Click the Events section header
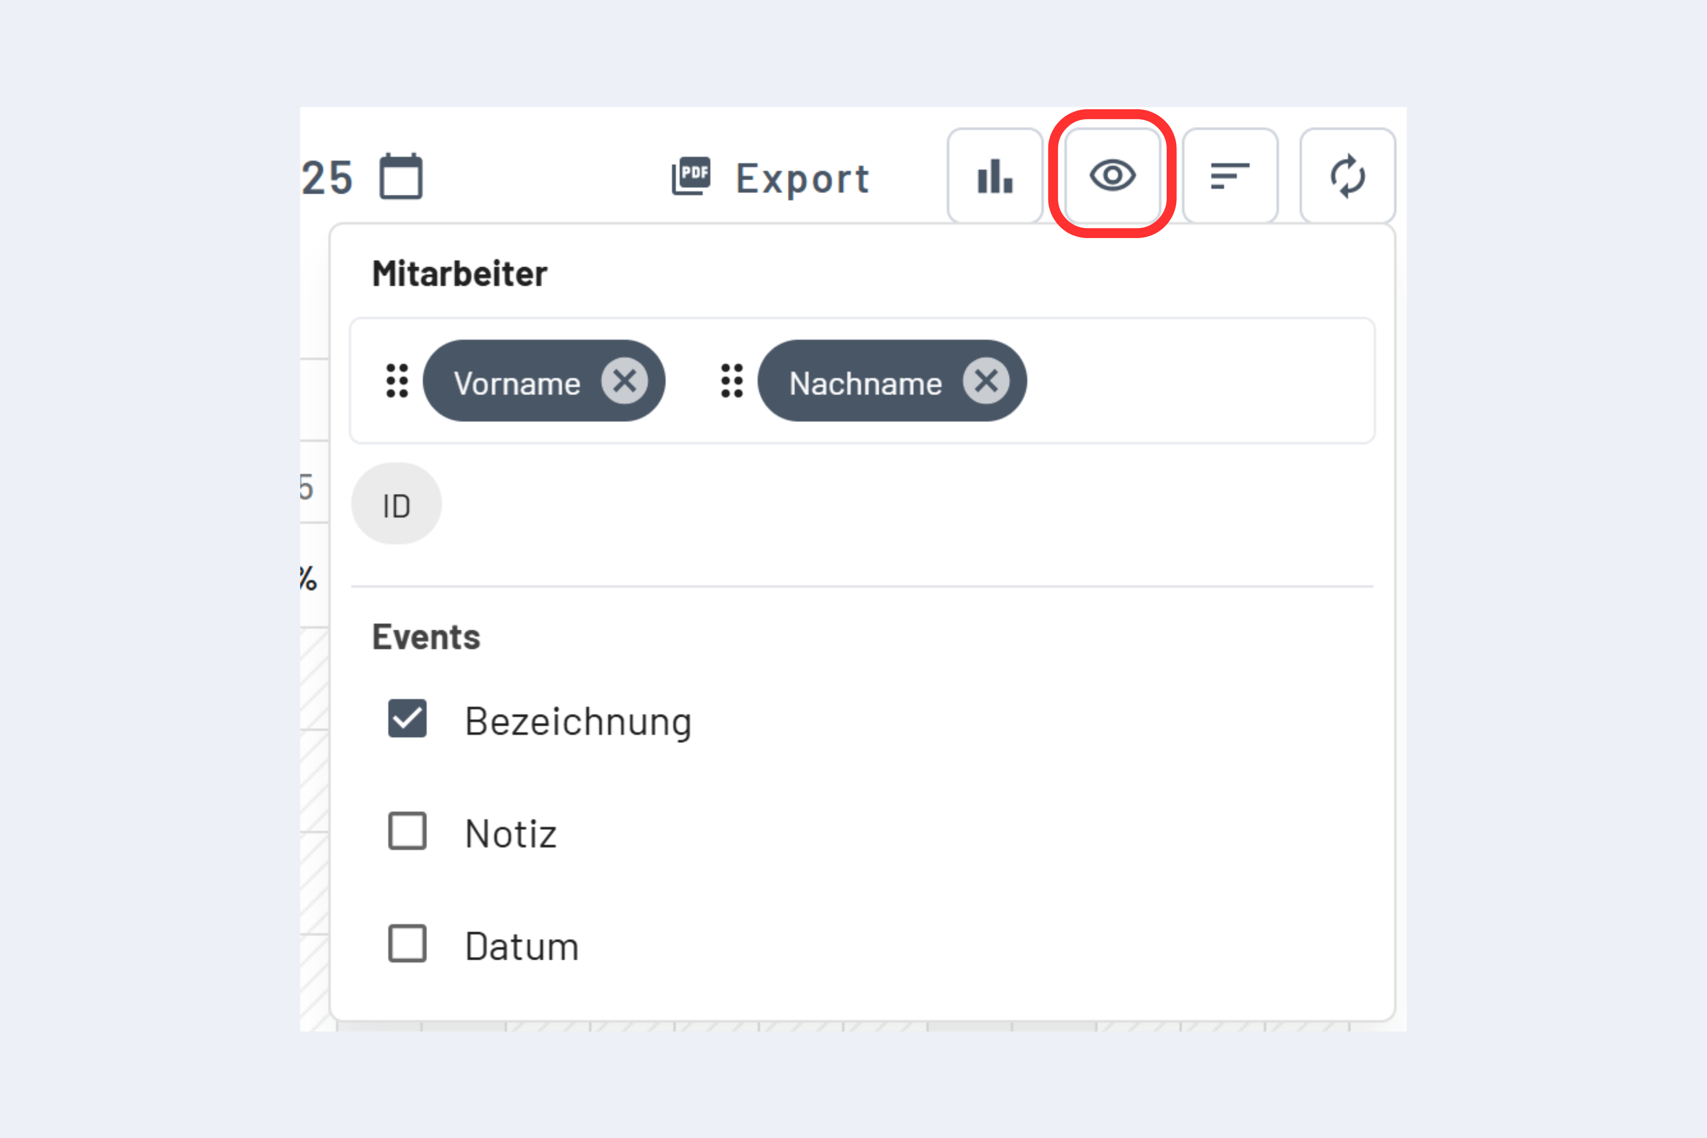This screenshot has width=1707, height=1138. (x=426, y=636)
